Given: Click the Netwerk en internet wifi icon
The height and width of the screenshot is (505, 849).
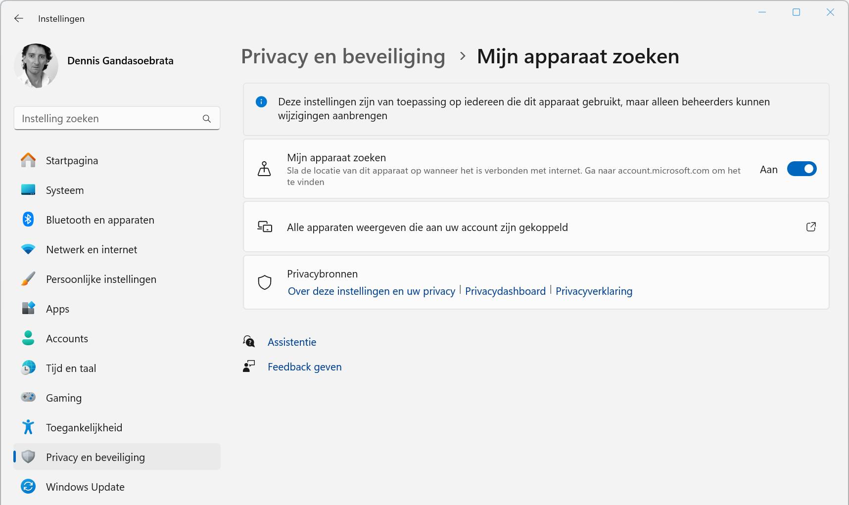Looking at the screenshot, I should [28, 249].
